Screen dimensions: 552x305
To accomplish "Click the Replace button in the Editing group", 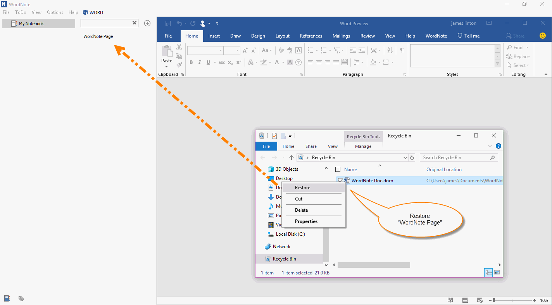I will [x=517, y=56].
